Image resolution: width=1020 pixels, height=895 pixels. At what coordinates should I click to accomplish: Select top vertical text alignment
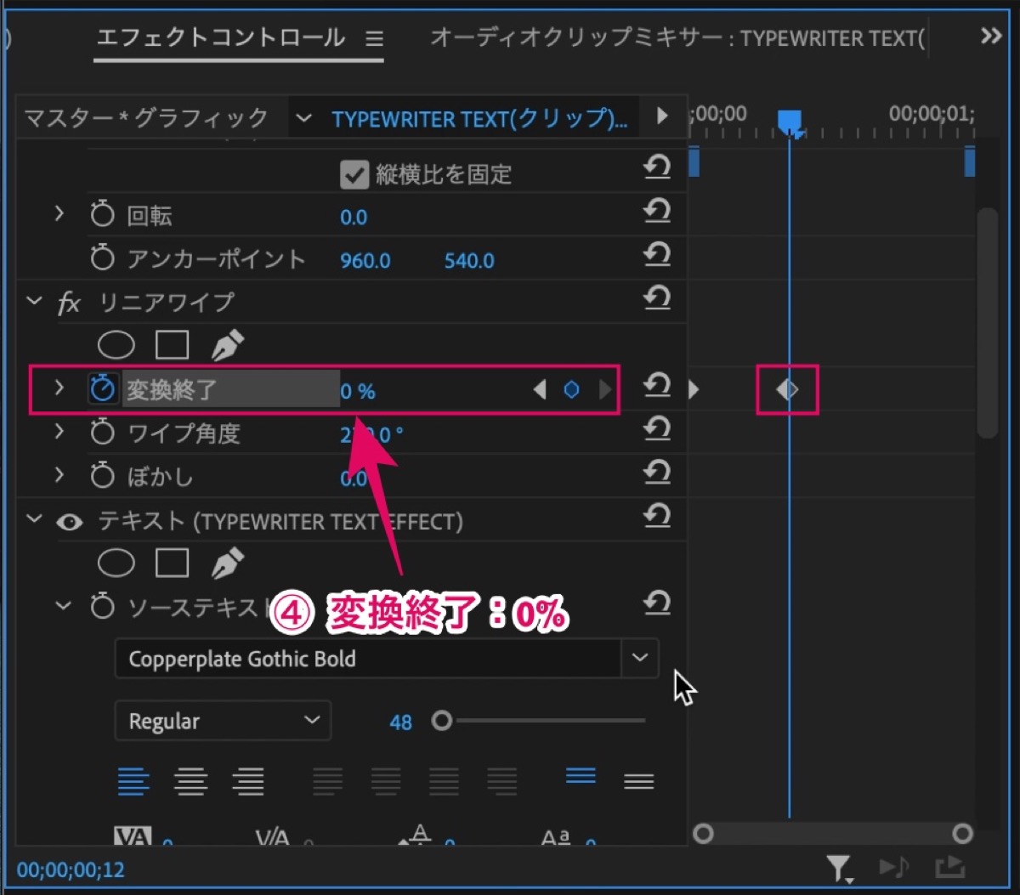(581, 776)
